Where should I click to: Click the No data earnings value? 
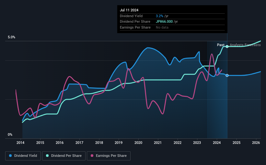[162, 27]
